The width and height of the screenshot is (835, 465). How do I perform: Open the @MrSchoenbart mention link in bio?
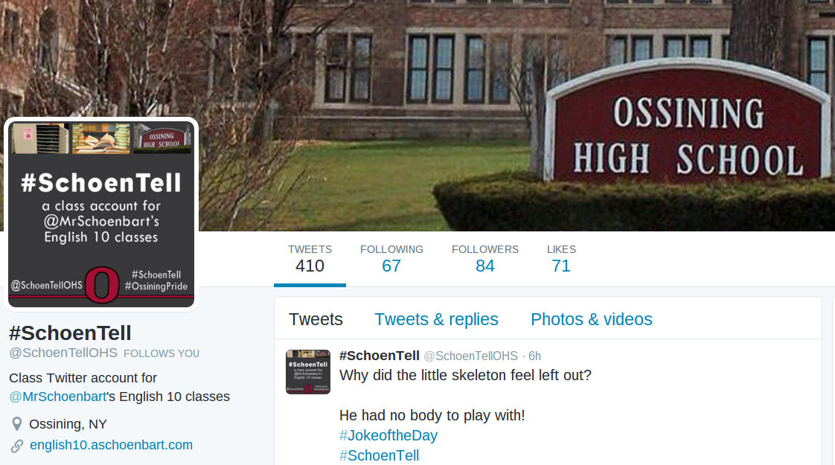(57, 397)
